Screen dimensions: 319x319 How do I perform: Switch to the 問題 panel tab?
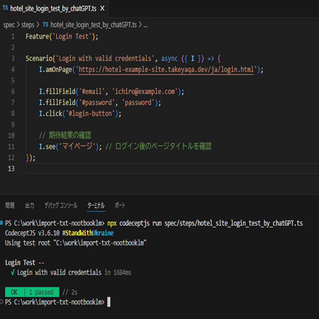(10, 205)
